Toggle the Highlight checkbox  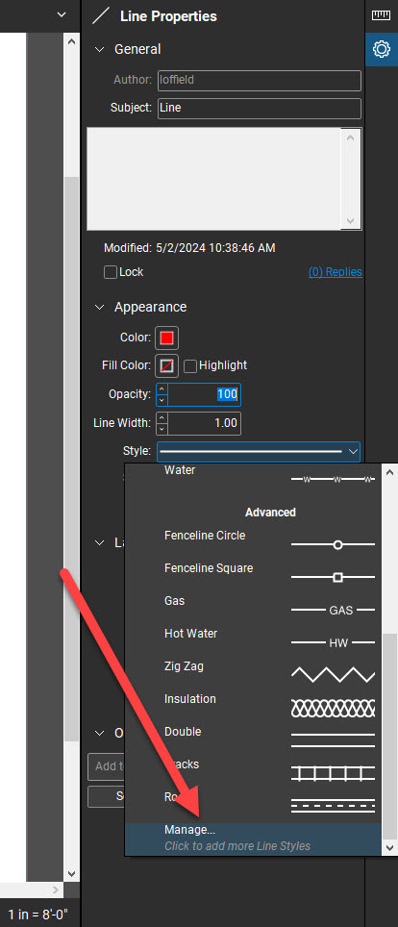pyautogui.click(x=190, y=366)
